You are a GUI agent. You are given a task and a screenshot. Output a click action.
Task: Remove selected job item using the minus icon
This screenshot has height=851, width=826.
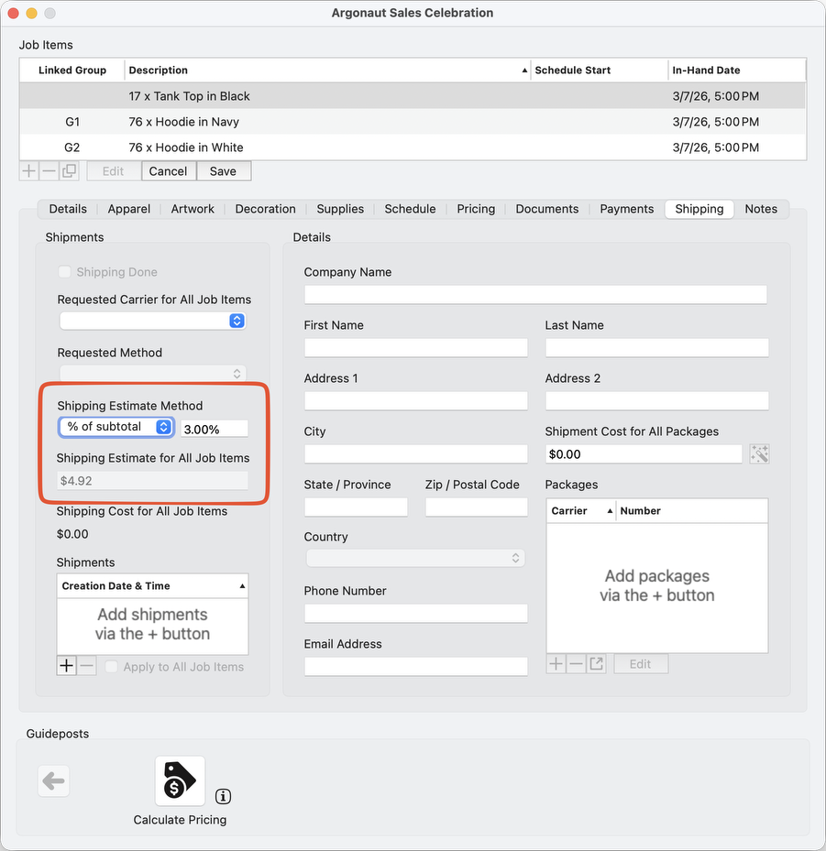click(x=50, y=170)
